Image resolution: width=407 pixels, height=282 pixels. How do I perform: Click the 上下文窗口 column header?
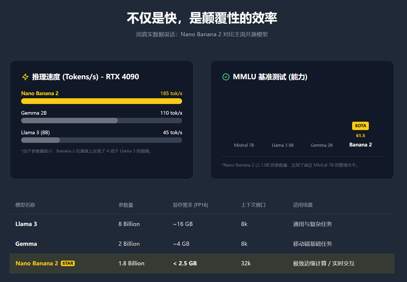(x=253, y=205)
